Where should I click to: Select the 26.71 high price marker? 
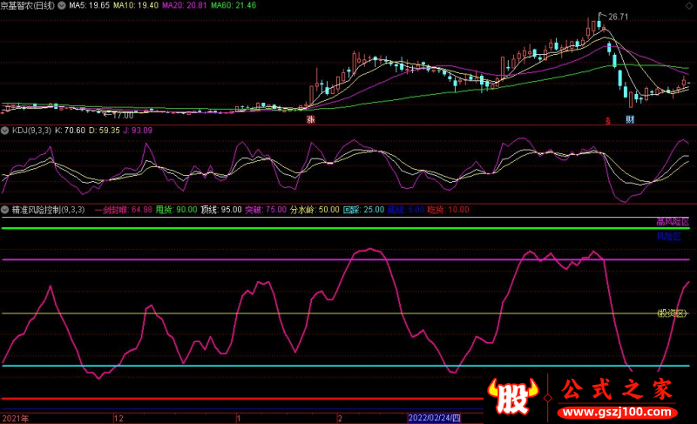click(618, 17)
